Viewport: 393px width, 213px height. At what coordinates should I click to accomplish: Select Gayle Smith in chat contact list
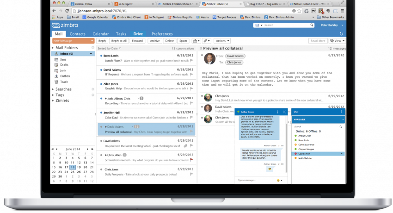tap(318, 154)
